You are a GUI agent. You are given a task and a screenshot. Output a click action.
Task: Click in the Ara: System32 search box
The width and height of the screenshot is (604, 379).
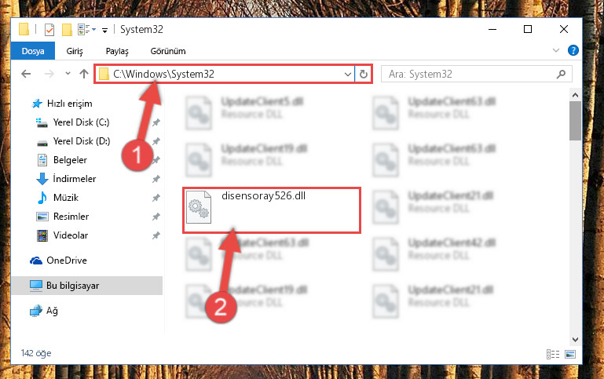[471, 74]
